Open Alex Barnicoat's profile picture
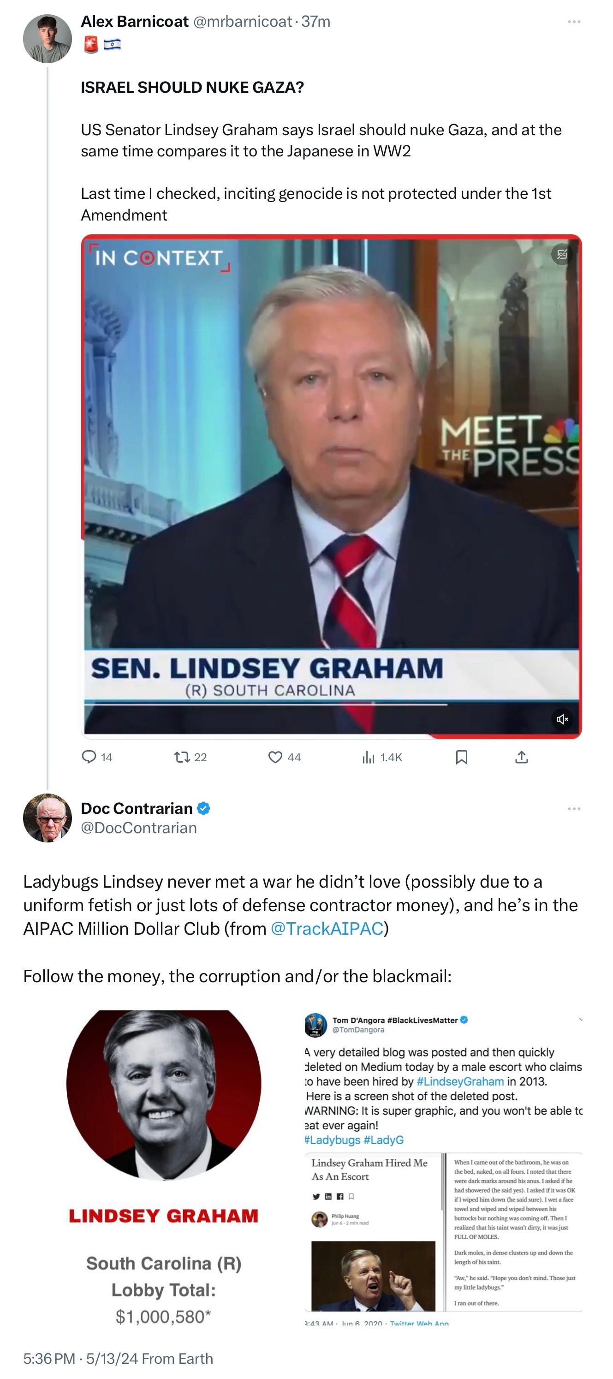The height and width of the screenshot is (1379, 613). pos(48,39)
